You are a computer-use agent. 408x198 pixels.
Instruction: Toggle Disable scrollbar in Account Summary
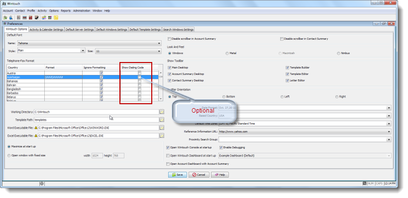169,39
